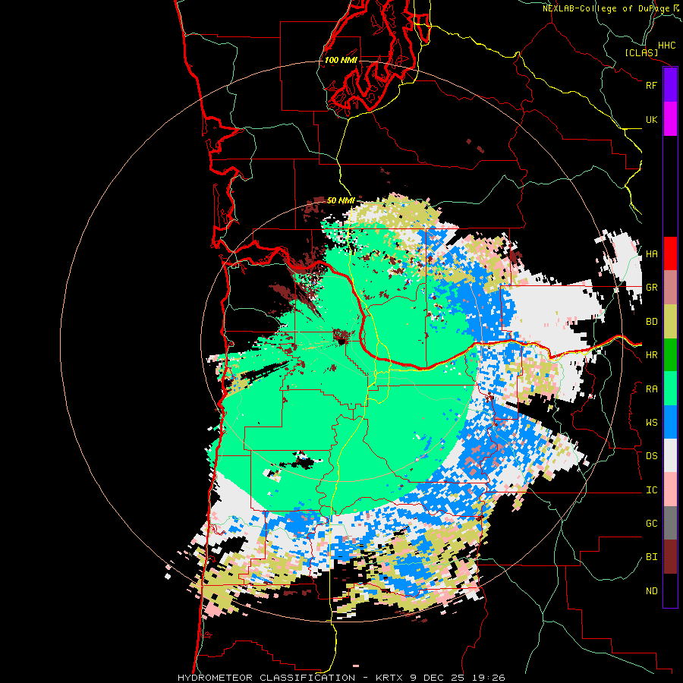Click the black ND legend swatch
The height and width of the screenshot is (683, 683).
[670, 590]
